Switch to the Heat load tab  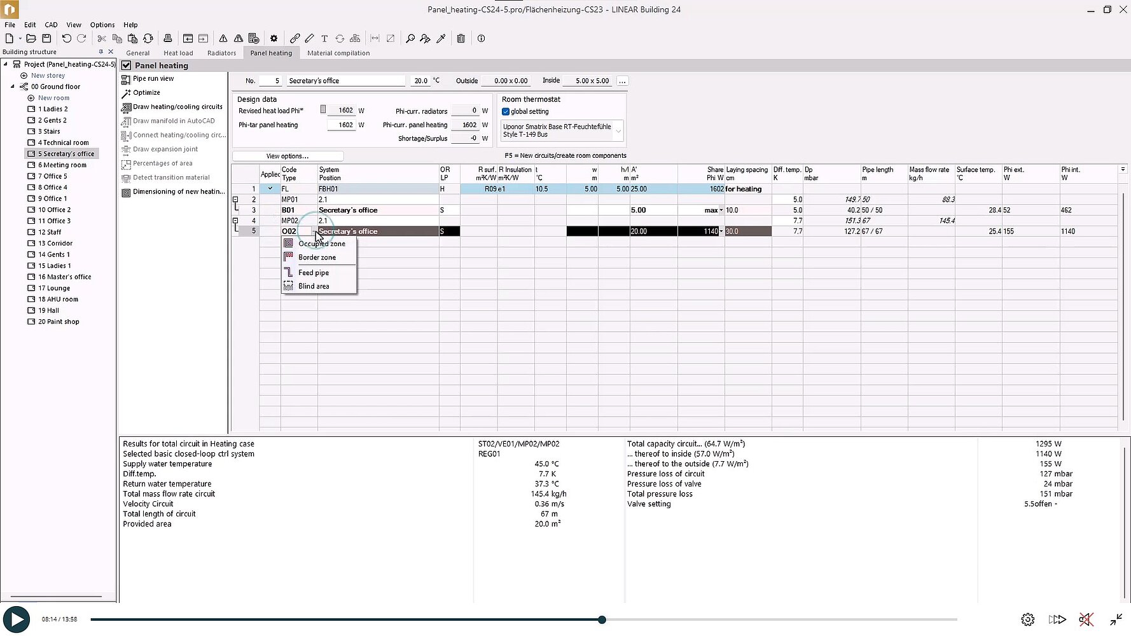pos(178,53)
